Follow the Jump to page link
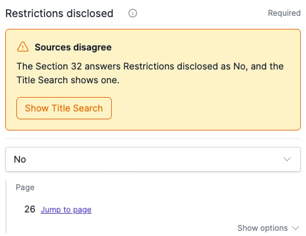 66,210
